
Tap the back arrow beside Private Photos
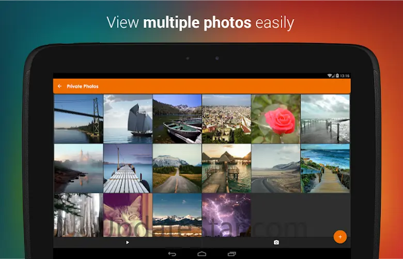[60, 86]
